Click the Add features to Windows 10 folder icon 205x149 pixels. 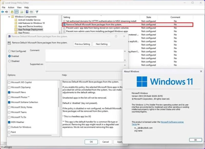16,23
